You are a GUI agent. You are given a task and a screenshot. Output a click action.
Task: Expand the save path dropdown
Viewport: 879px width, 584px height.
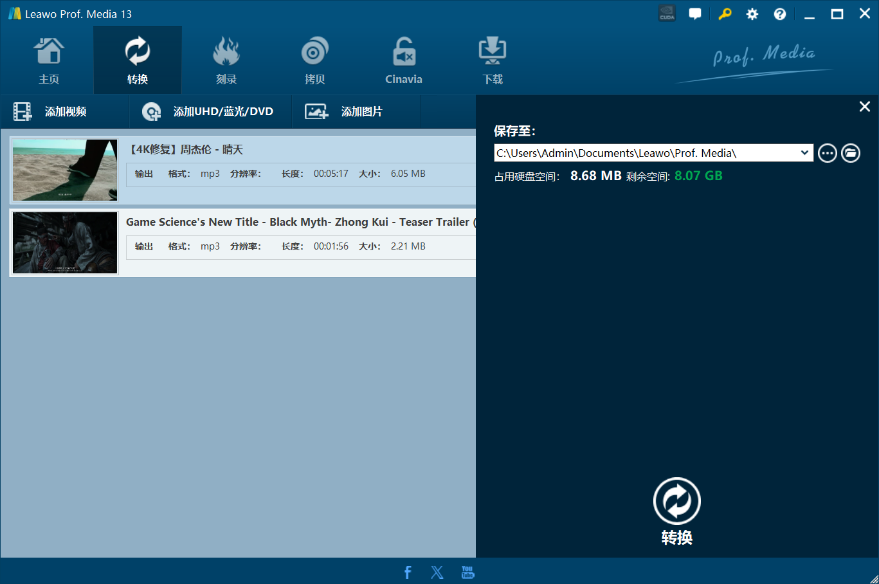point(804,153)
